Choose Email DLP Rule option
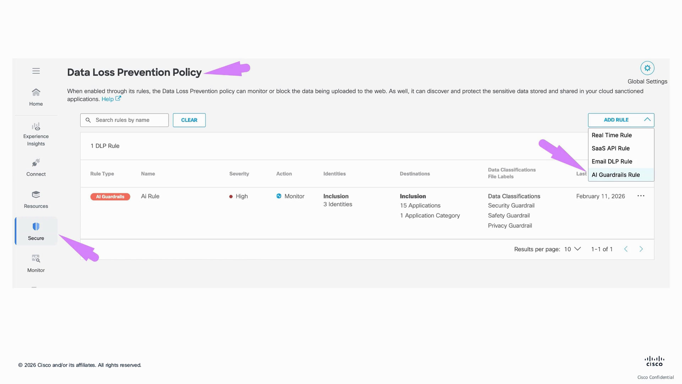The height and width of the screenshot is (384, 682). coord(621,161)
